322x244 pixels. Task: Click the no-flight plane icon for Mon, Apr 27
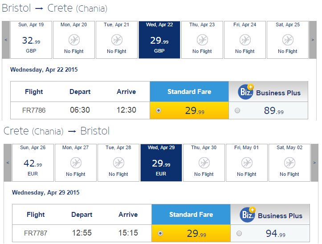[x=76, y=163]
